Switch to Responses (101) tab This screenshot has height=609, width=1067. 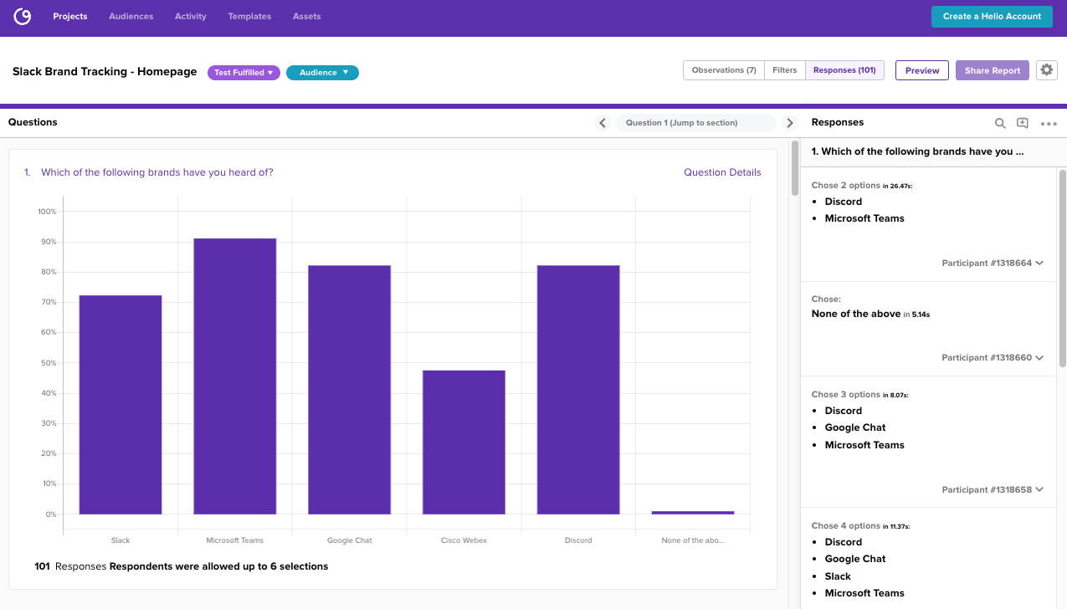pos(844,70)
